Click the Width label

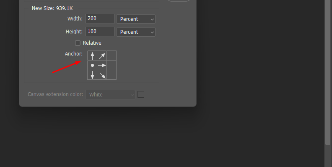tap(75, 18)
